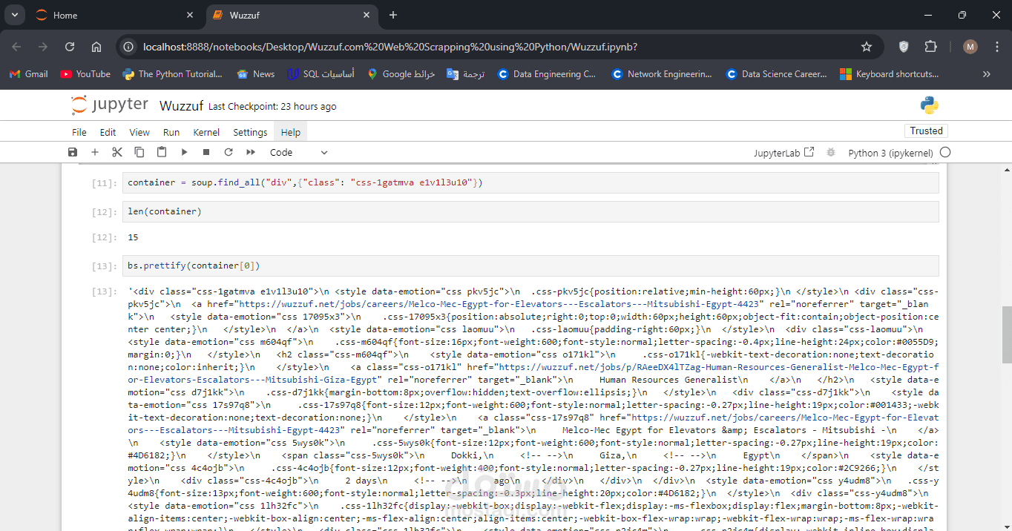Viewport: 1012px width, 531px height.
Task: Copy the selected cell using the toolbar icon
Action: pyautogui.click(x=139, y=152)
